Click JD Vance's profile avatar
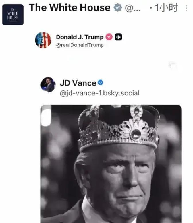The image size is (193, 223). pos(48,85)
